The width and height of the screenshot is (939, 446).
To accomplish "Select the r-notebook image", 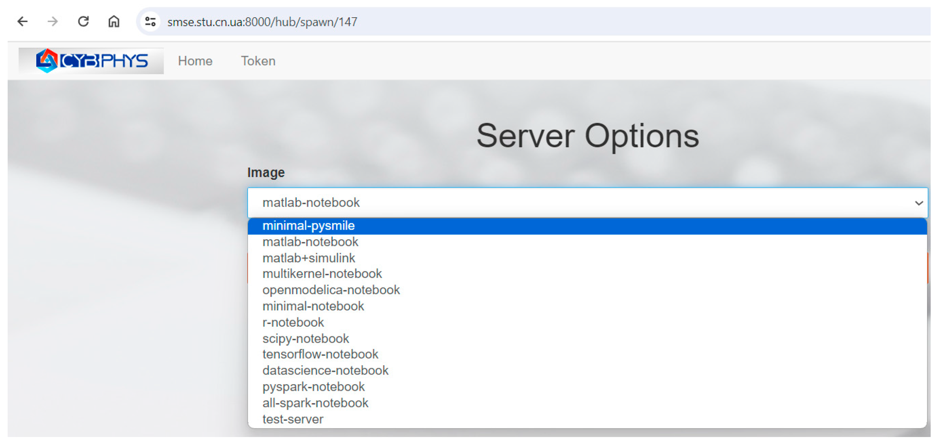I will point(293,322).
